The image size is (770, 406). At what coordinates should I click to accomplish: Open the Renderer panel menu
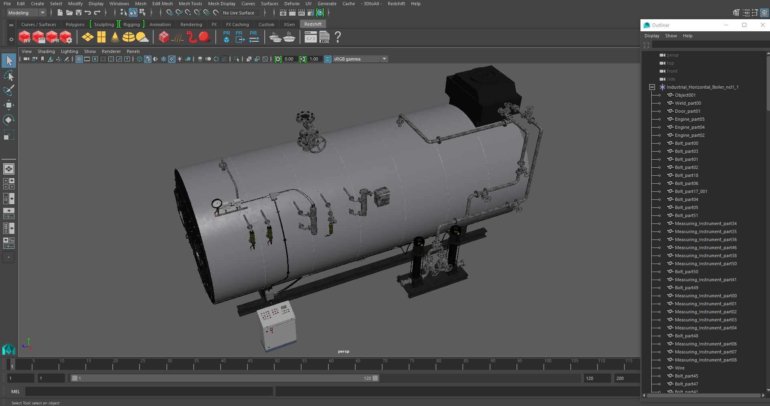pos(111,51)
